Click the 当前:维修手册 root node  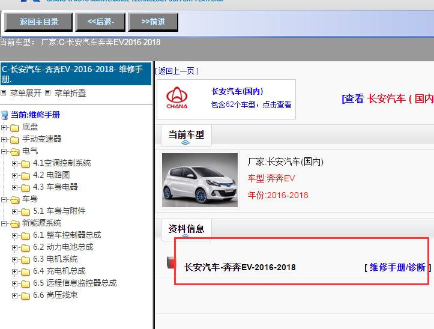click(x=35, y=115)
